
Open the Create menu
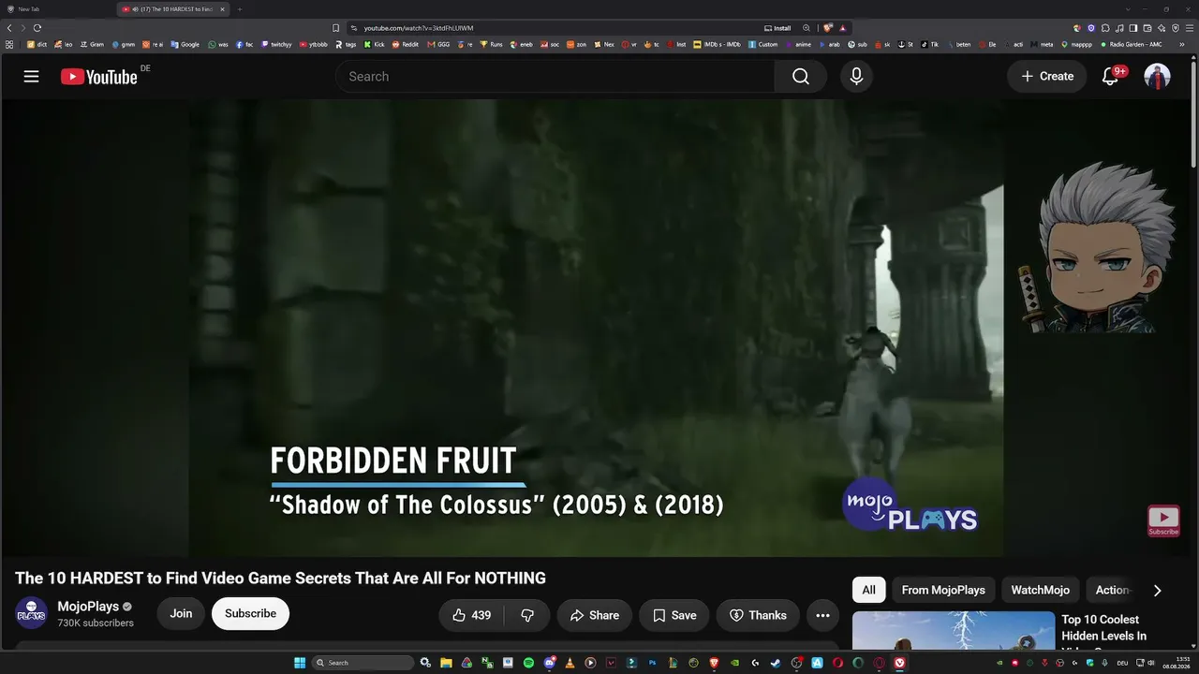coord(1047,77)
